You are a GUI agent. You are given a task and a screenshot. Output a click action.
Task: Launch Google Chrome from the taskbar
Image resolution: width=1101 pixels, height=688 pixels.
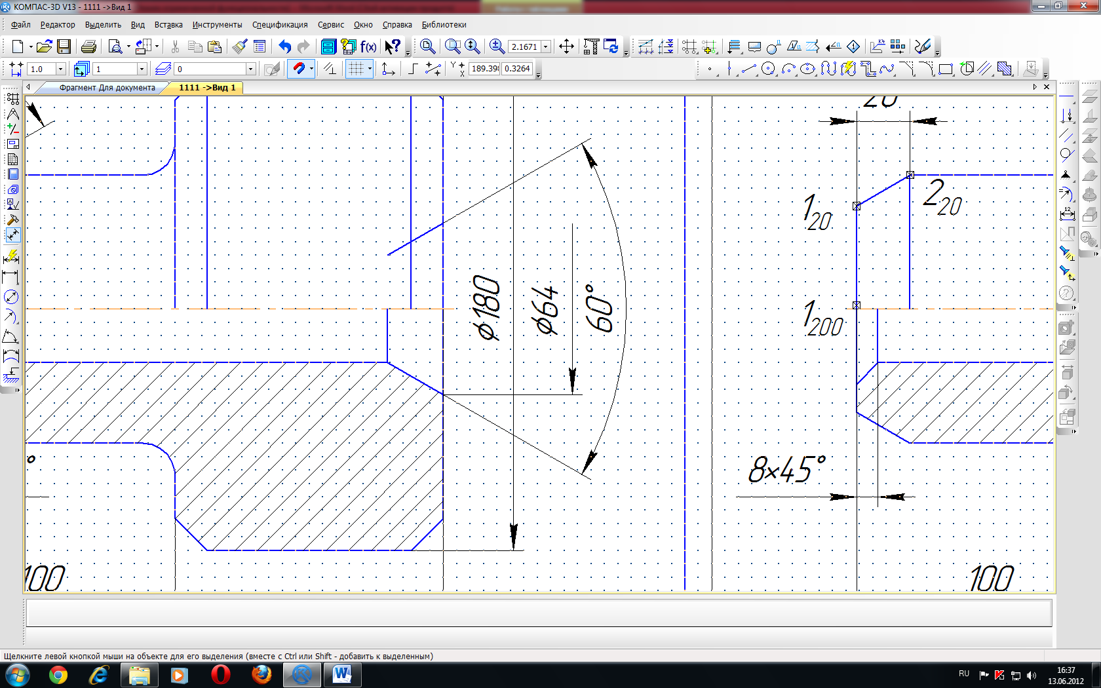(x=58, y=675)
